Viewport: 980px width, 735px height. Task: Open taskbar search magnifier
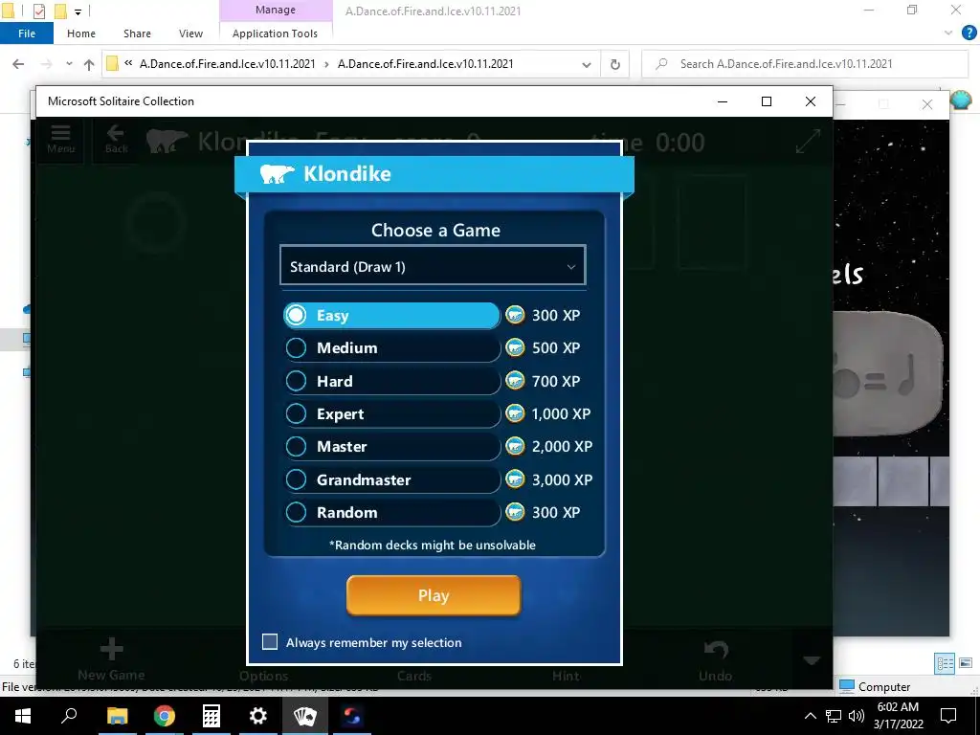pyautogui.click(x=69, y=716)
